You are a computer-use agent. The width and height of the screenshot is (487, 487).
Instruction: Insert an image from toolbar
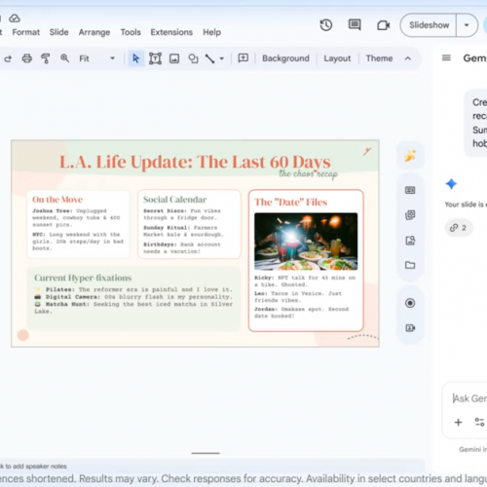tap(174, 58)
